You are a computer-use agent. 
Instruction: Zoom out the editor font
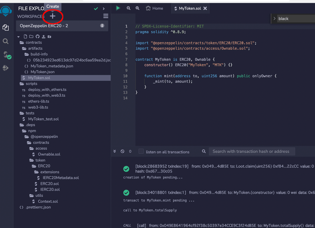tap(129, 8)
